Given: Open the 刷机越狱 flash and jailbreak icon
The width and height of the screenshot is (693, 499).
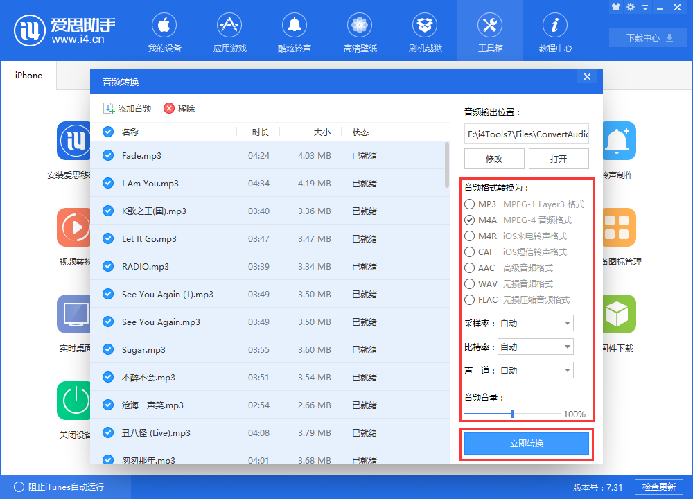Looking at the screenshot, I should pyautogui.click(x=425, y=33).
